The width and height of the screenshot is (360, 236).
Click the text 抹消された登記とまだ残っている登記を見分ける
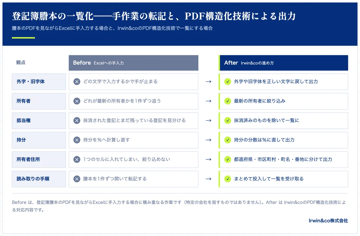tap(134, 121)
